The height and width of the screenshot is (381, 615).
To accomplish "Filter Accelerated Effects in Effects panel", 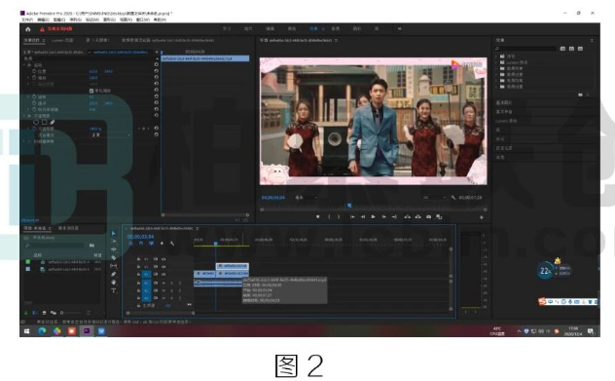I will pos(562,49).
